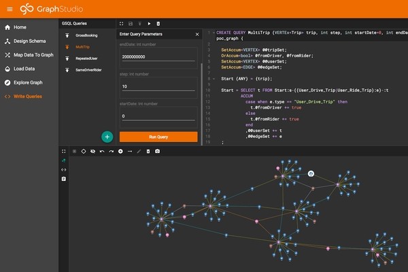Click the step input field

click(158, 86)
